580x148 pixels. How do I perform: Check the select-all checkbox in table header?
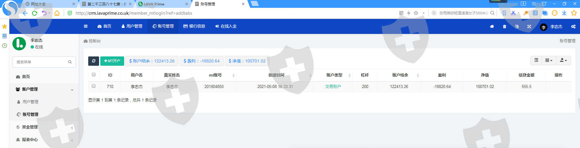[94, 74]
